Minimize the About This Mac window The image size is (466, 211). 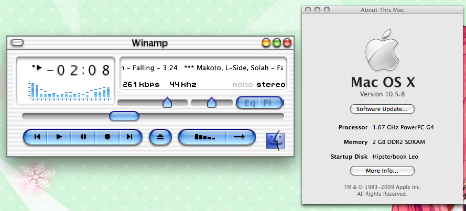click(x=317, y=10)
